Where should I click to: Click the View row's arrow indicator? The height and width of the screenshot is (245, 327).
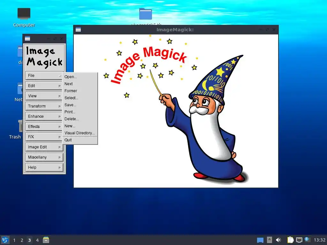pos(60,96)
